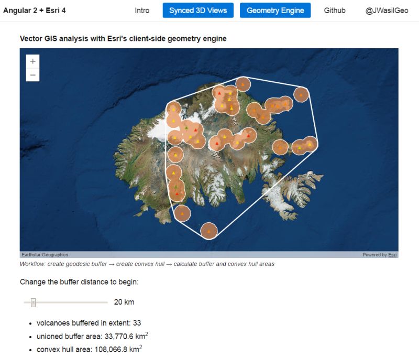Open the Github link
This screenshot has width=419, height=357.
point(335,10)
